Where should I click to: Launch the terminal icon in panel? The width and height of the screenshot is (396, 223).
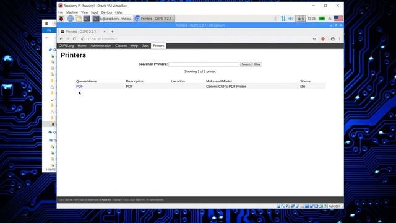coord(87,19)
